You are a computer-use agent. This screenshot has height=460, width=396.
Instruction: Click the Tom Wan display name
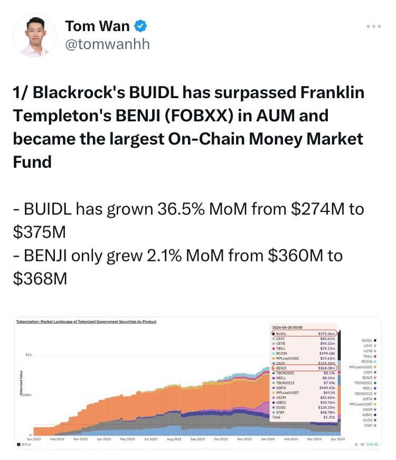[97, 26]
